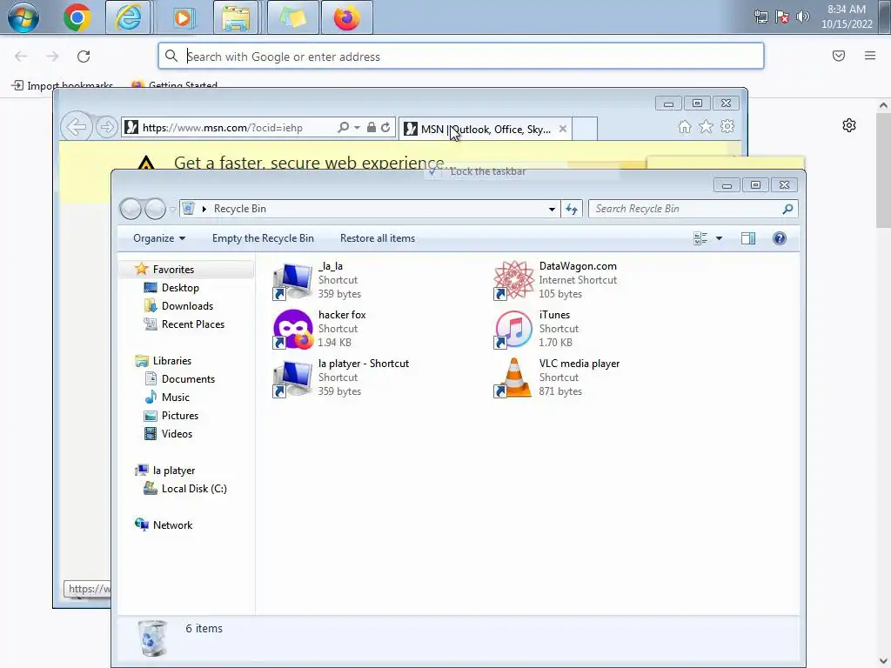The height and width of the screenshot is (668, 891).
Task: Open the Action Center flag icon
Action: (782, 17)
